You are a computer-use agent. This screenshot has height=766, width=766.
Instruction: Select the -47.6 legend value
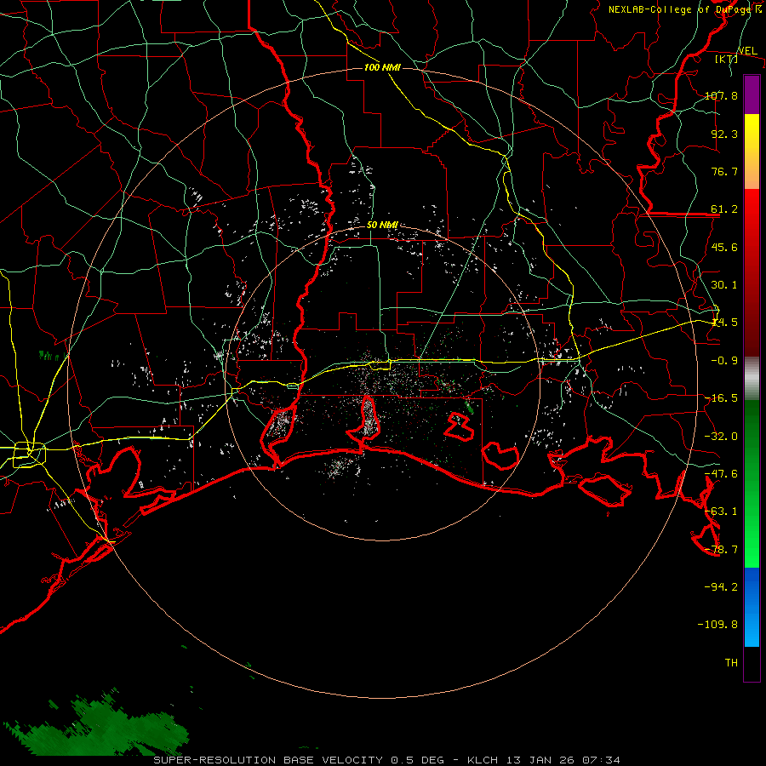(721, 474)
